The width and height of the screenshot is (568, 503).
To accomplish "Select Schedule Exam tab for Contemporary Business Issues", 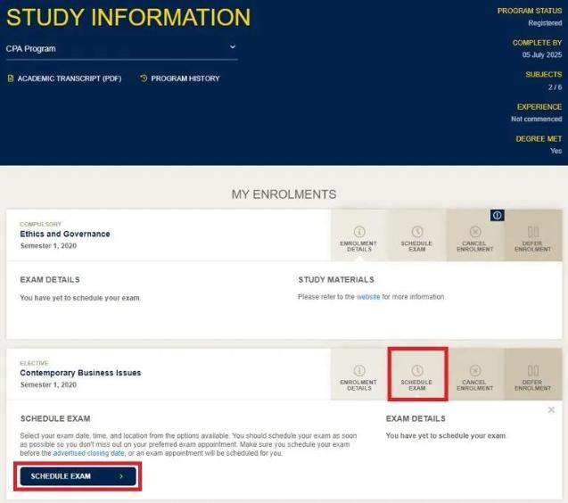I will coord(416,375).
